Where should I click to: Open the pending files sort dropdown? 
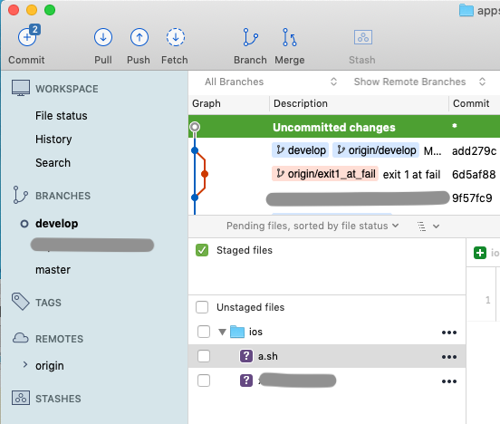312,226
